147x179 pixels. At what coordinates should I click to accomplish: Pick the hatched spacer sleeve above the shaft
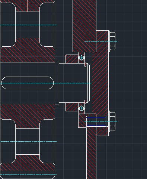pos(72,59)
